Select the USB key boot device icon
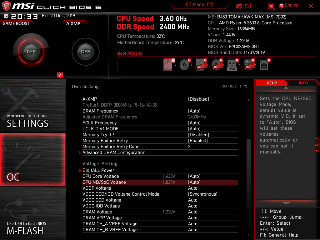The height and width of the screenshot is (240, 320). [232, 65]
